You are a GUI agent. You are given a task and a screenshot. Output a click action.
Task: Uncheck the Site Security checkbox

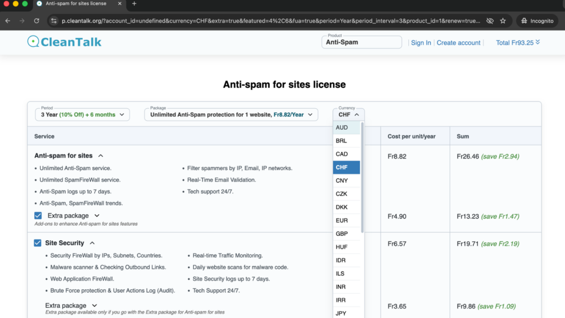(x=38, y=243)
